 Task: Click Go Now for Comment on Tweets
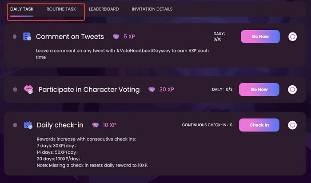pyautogui.click(x=260, y=36)
